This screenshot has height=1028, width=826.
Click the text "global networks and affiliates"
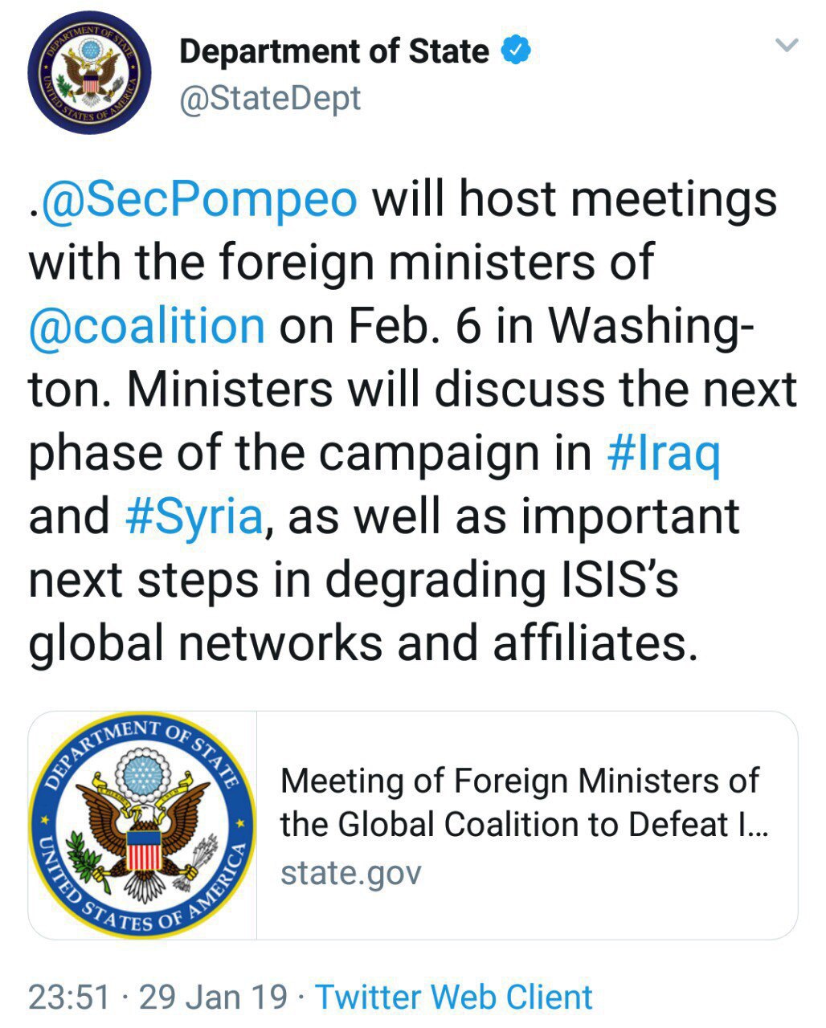tap(362, 642)
